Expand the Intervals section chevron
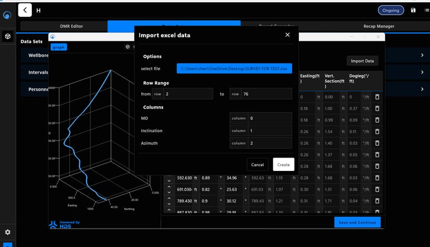Image resolution: width=430 pixels, height=247 pixels. pyautogui.click(x=422, y=72)
